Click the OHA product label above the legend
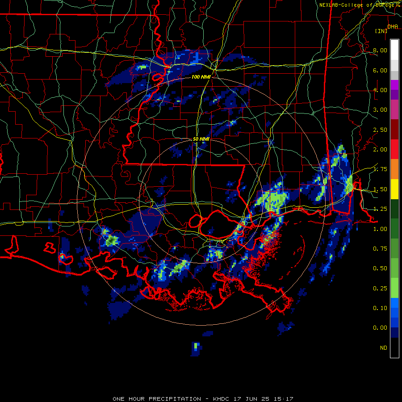 pos(393,26)
